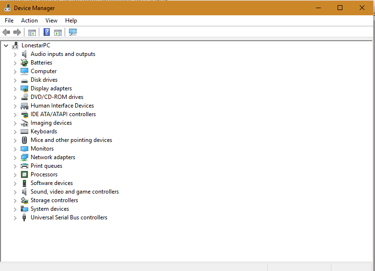Click the Universal Serial Bus controllers plug icon
This screenshot has width=375, height=271.
[24, 217]
